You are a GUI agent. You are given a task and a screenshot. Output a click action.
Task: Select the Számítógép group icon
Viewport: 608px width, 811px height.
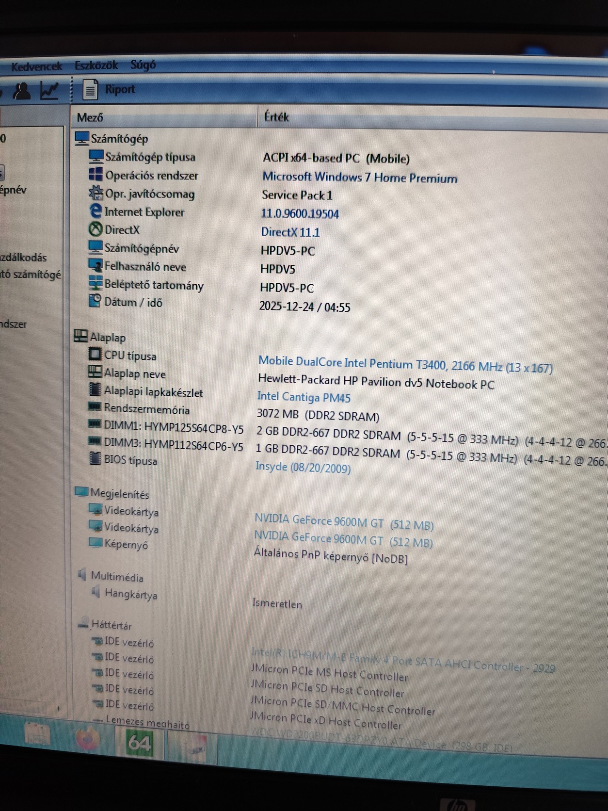point(82,138)
